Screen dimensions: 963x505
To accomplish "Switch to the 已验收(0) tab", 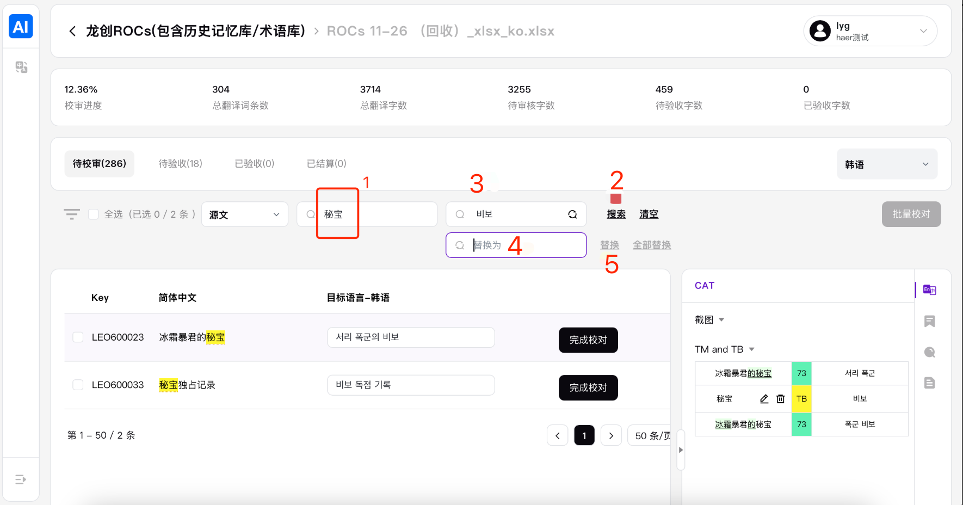I will pos(254,164).
